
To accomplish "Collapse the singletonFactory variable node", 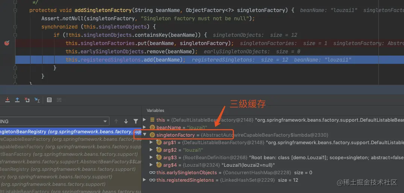I will click(x=144, y=134).
